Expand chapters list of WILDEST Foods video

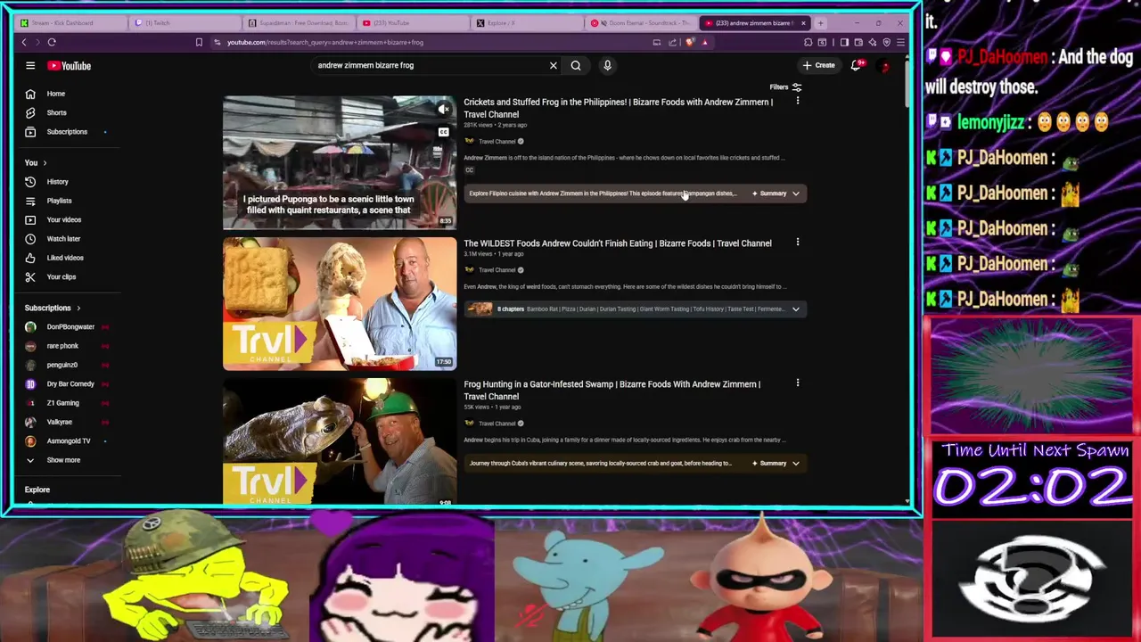click(795, 309)
